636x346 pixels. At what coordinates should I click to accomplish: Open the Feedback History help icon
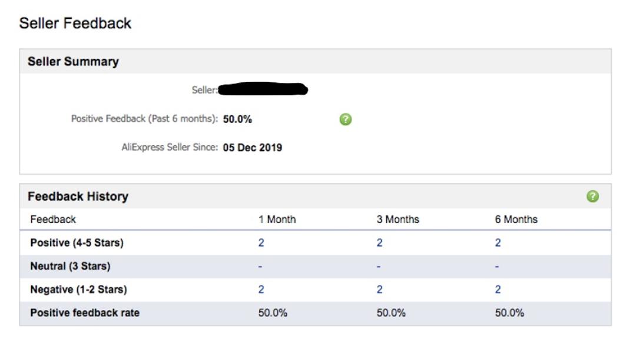click(593, 197)
